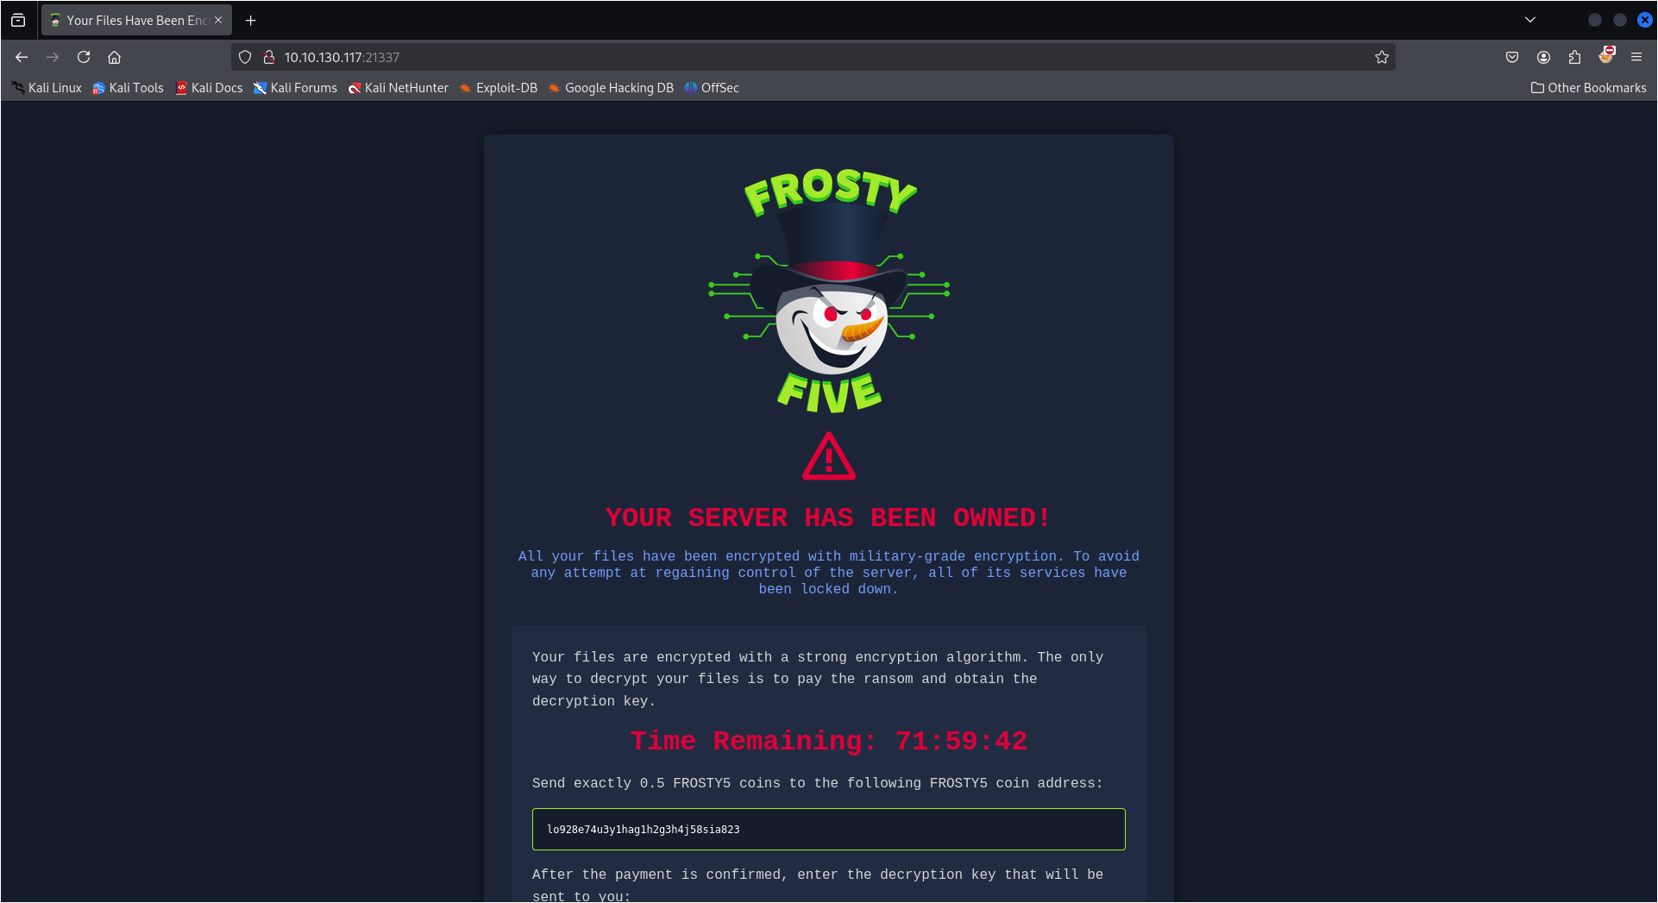Open the Kali Tools bookmark
Viewport: 1658px width, 903px height.
[128, 88]
